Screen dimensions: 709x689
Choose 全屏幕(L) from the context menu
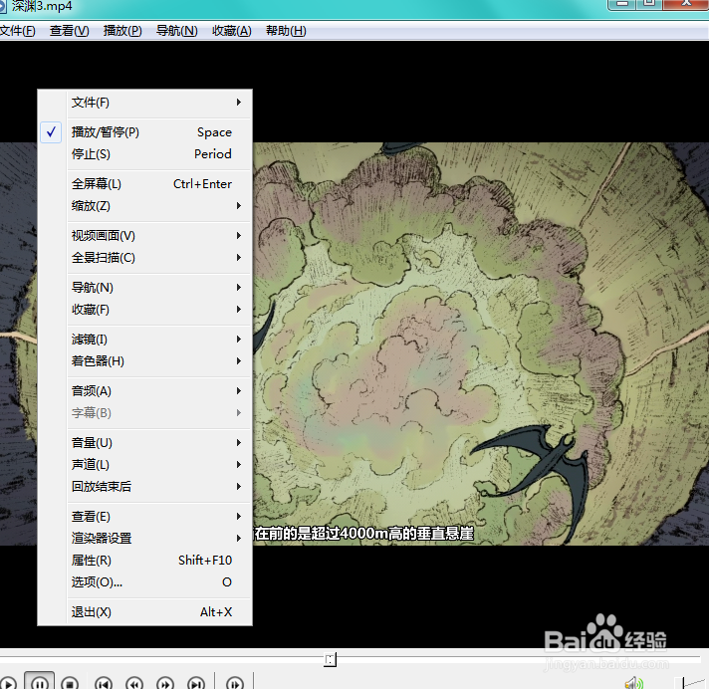pyautogui.click(x=144, y=184)
